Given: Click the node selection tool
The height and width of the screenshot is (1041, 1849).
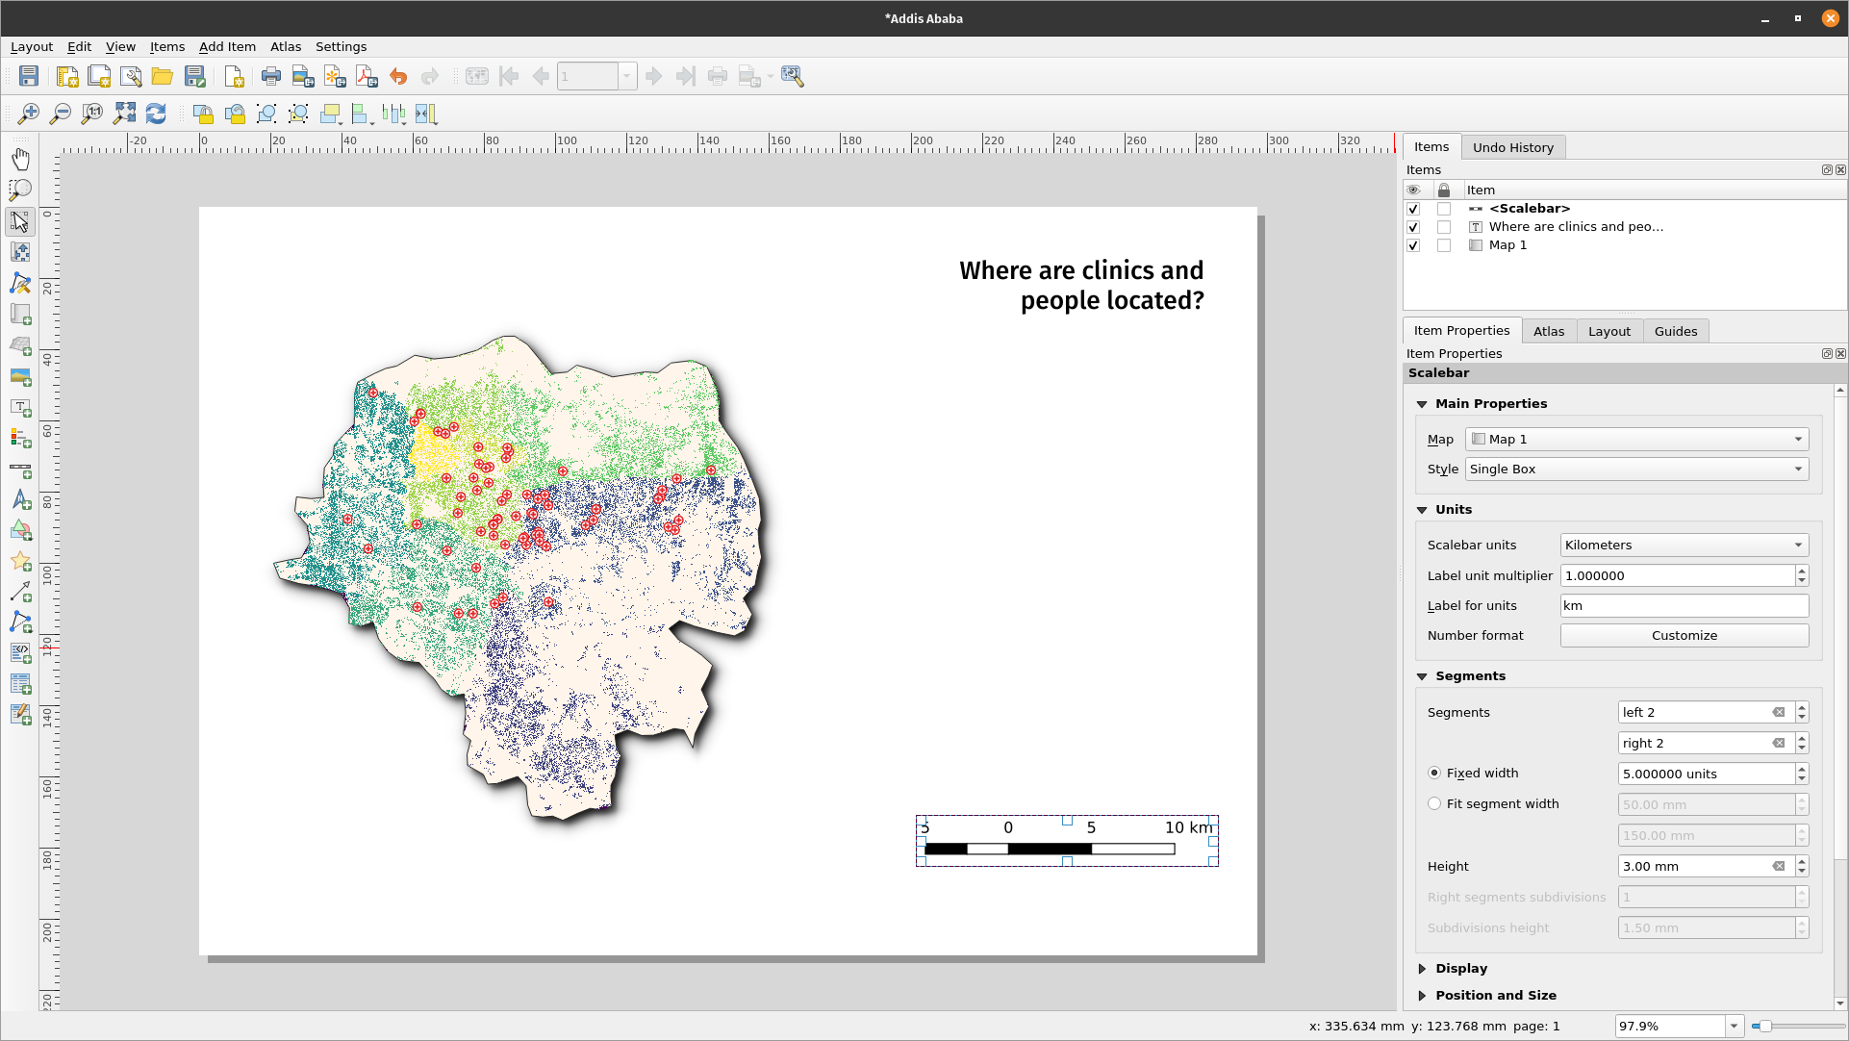Looking at the screenshot, I should (20, 282).
